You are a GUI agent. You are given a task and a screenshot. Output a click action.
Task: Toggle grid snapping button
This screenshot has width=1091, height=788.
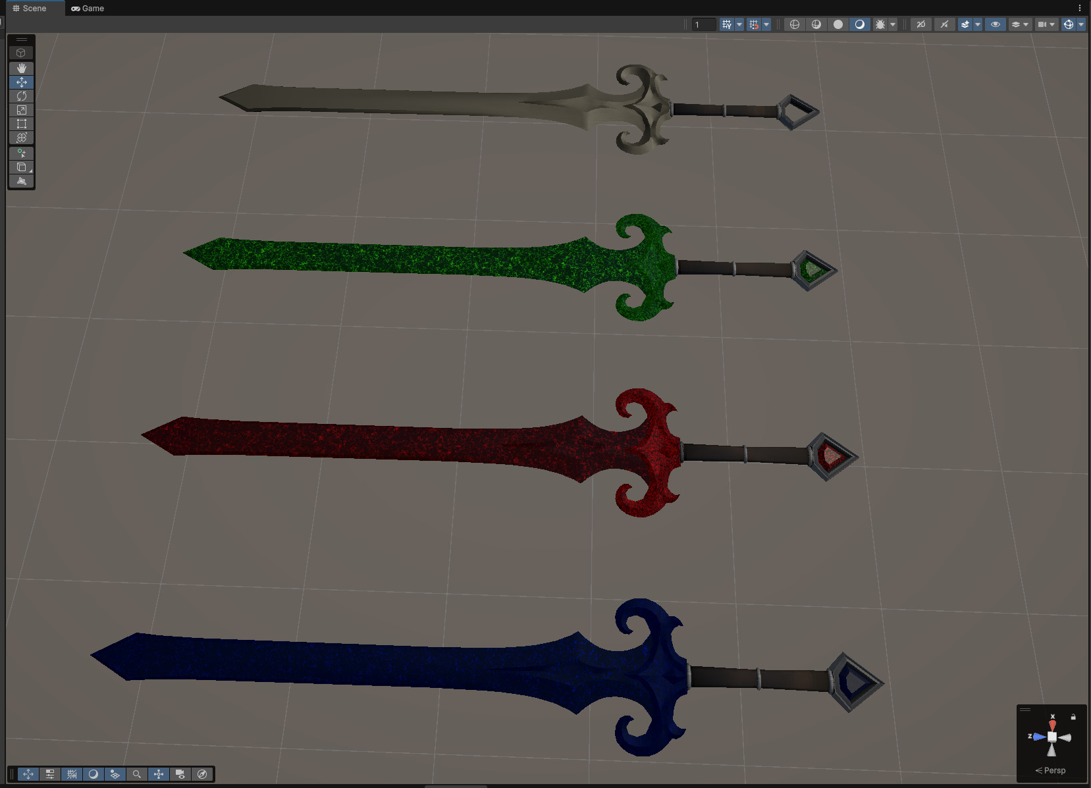754,24
